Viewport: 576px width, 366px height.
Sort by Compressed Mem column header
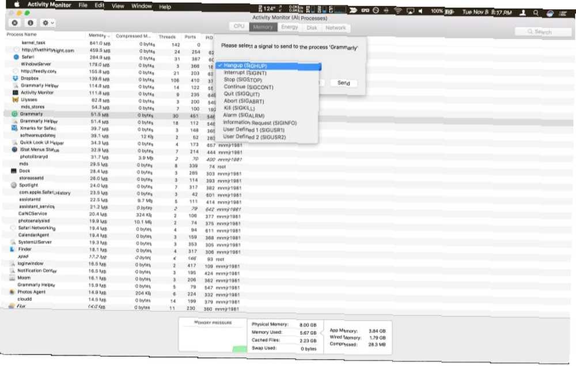133,36
